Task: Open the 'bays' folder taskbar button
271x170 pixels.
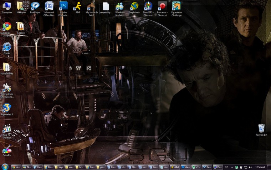Action: coord(59,167)
